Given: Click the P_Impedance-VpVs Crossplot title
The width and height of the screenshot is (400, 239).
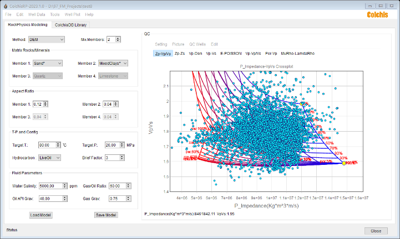Looking at the screenshot, I should point(266,66).
